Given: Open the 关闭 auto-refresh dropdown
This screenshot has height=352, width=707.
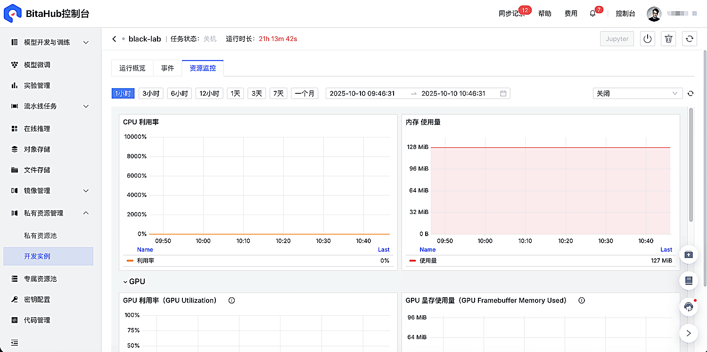Looking at the screenshot, I should click(638, 93).
